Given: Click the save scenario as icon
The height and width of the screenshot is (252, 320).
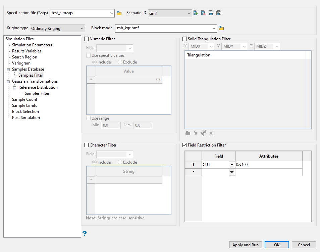Looking at the screenshot, I should [x=218, y=13].
